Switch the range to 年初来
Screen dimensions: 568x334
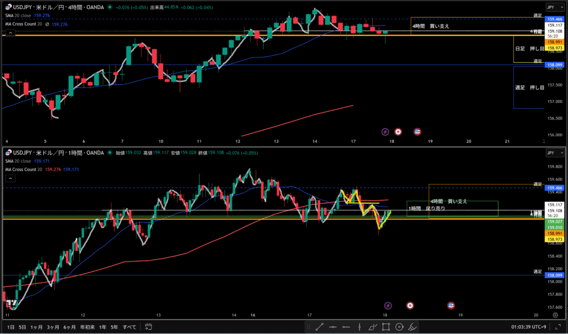click(x=87, y=327)
